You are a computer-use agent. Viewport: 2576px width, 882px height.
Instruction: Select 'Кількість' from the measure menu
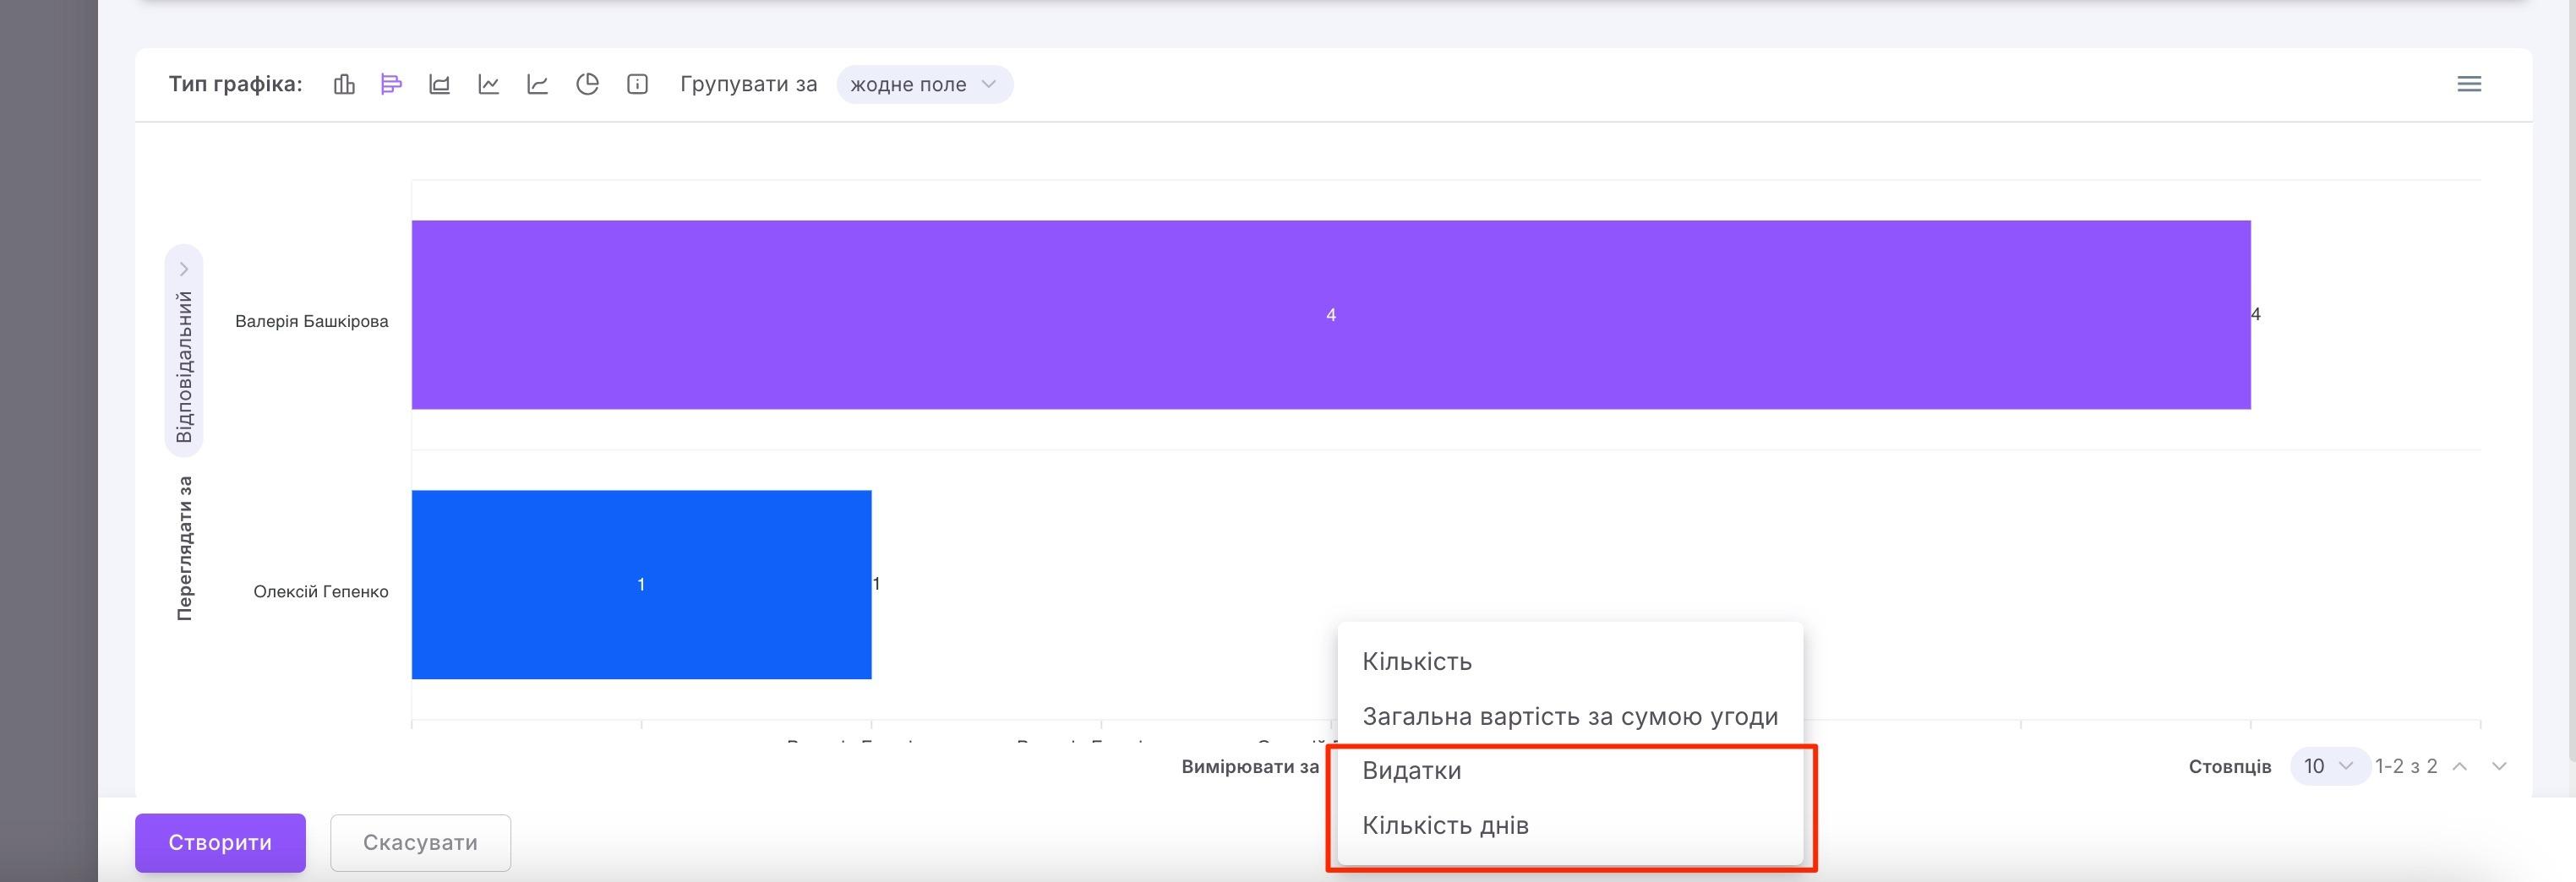click(1416, 661)
